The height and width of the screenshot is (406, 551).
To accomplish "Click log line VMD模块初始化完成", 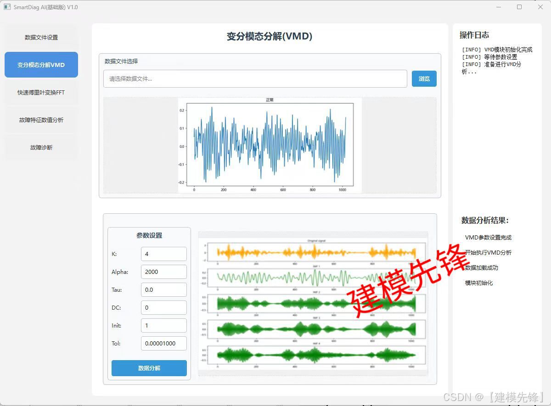I will pos(497,50).
